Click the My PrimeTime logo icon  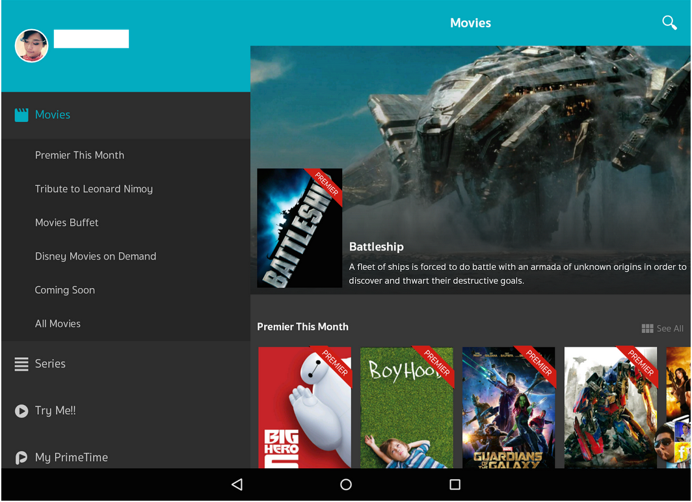click(x=21, y=457)
